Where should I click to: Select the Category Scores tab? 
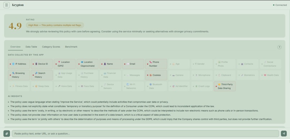tap(51, 47)
